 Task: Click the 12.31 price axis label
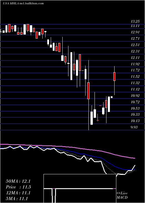click(135, 51)
